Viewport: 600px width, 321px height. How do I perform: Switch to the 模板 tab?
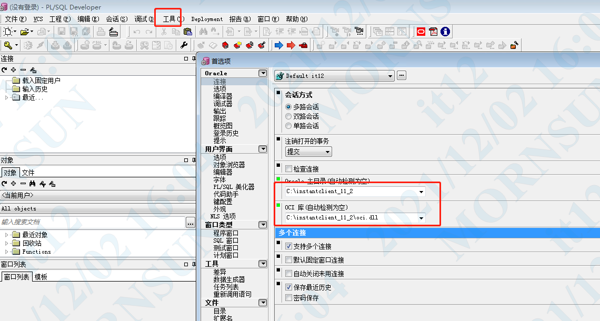coord(41,276)
